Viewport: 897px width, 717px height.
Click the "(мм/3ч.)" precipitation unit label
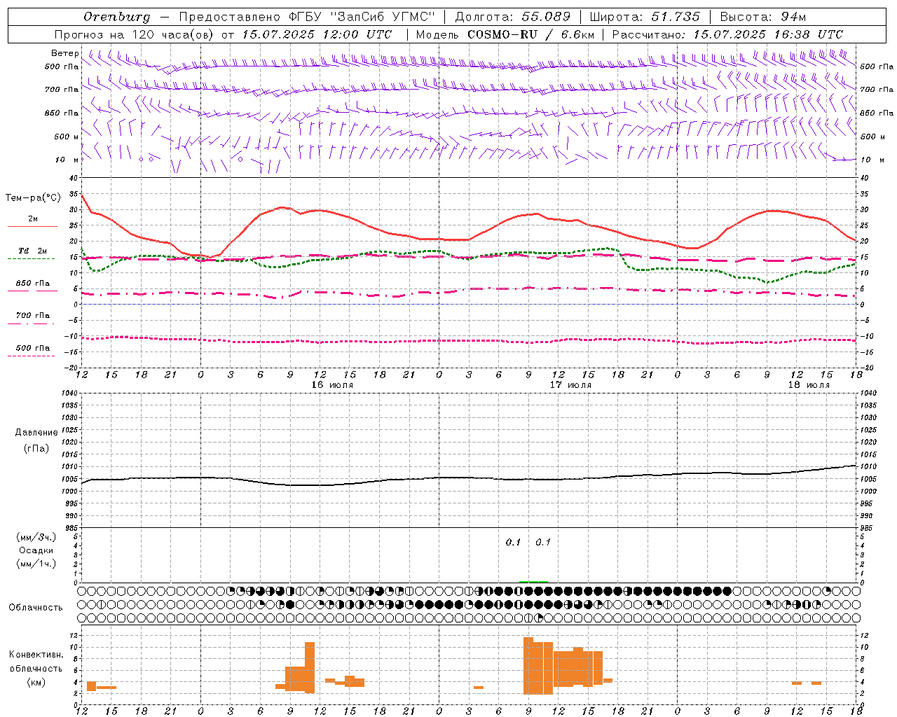(x=36, y=537)
